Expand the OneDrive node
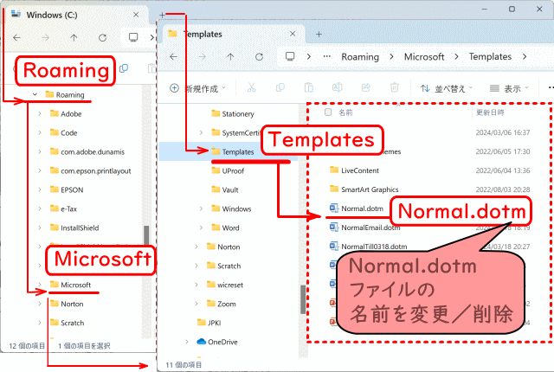 pyautogui.click(x=187, y=342)
